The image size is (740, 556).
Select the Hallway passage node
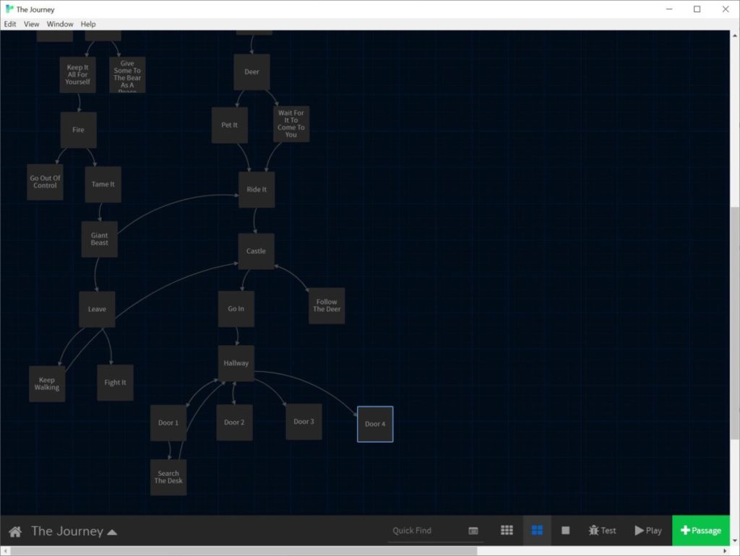pyautogui.click(x=236, y=363)
